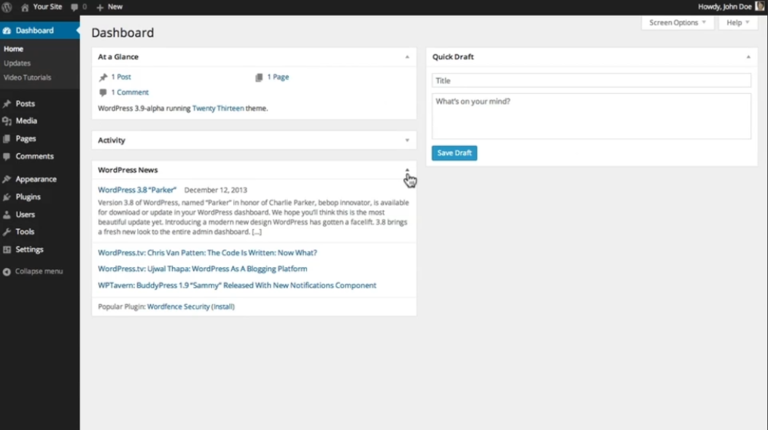Open the 1 Post link

pos(121,77)
